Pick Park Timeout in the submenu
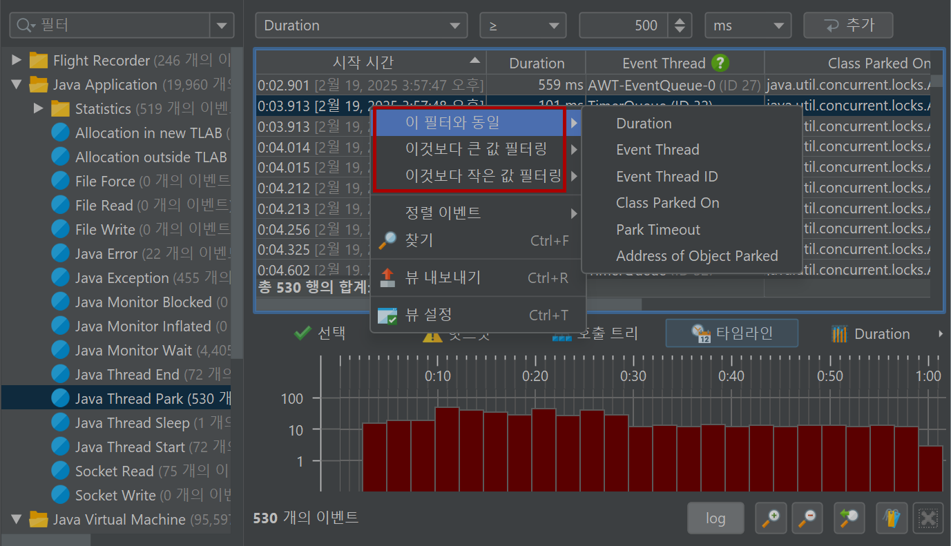Screen dimensions: 951x546 click(692, 230)
